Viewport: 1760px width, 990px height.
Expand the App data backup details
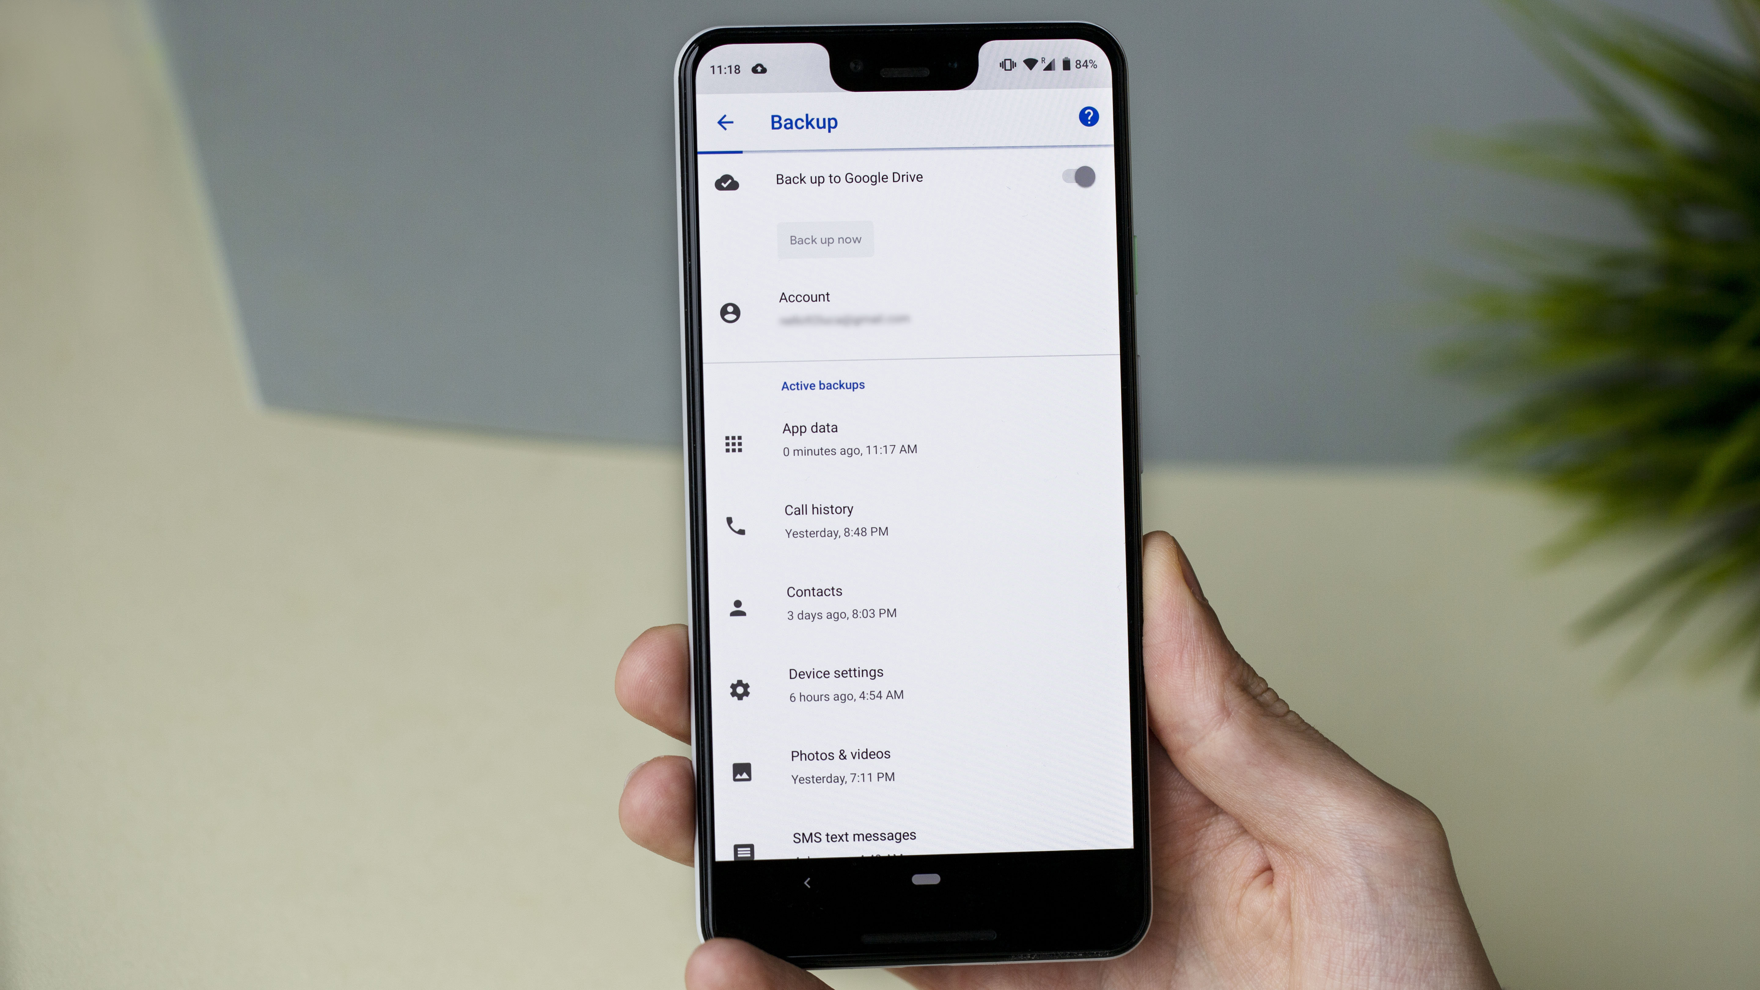coord(907,438)
